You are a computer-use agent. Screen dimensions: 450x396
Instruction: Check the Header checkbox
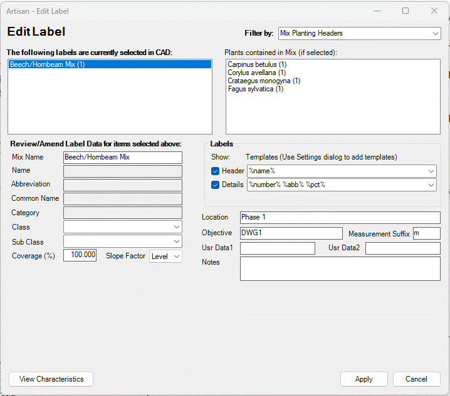[216, 171]
